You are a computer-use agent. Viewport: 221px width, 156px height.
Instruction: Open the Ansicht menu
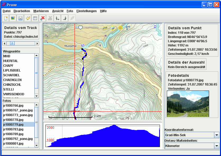pyautogui.click(x=58, y=11)
